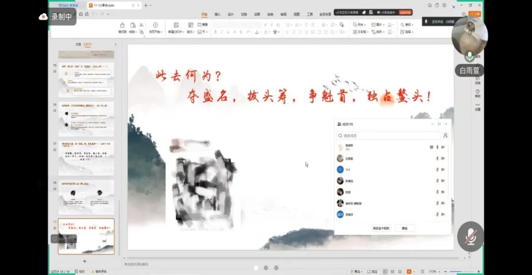532x275 pixels.
Task: Click the invite member icon beside search
Action: (445, 136)
